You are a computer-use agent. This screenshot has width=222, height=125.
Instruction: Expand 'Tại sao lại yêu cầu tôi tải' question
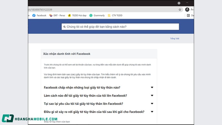[x=99, y=104]
